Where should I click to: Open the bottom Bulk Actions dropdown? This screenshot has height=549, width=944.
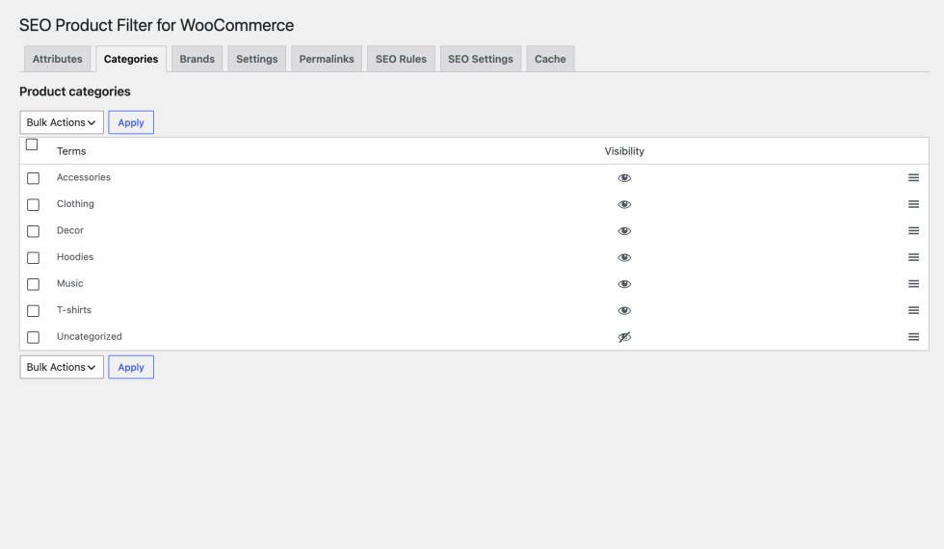pyautogui.click(x=62, y=367)
